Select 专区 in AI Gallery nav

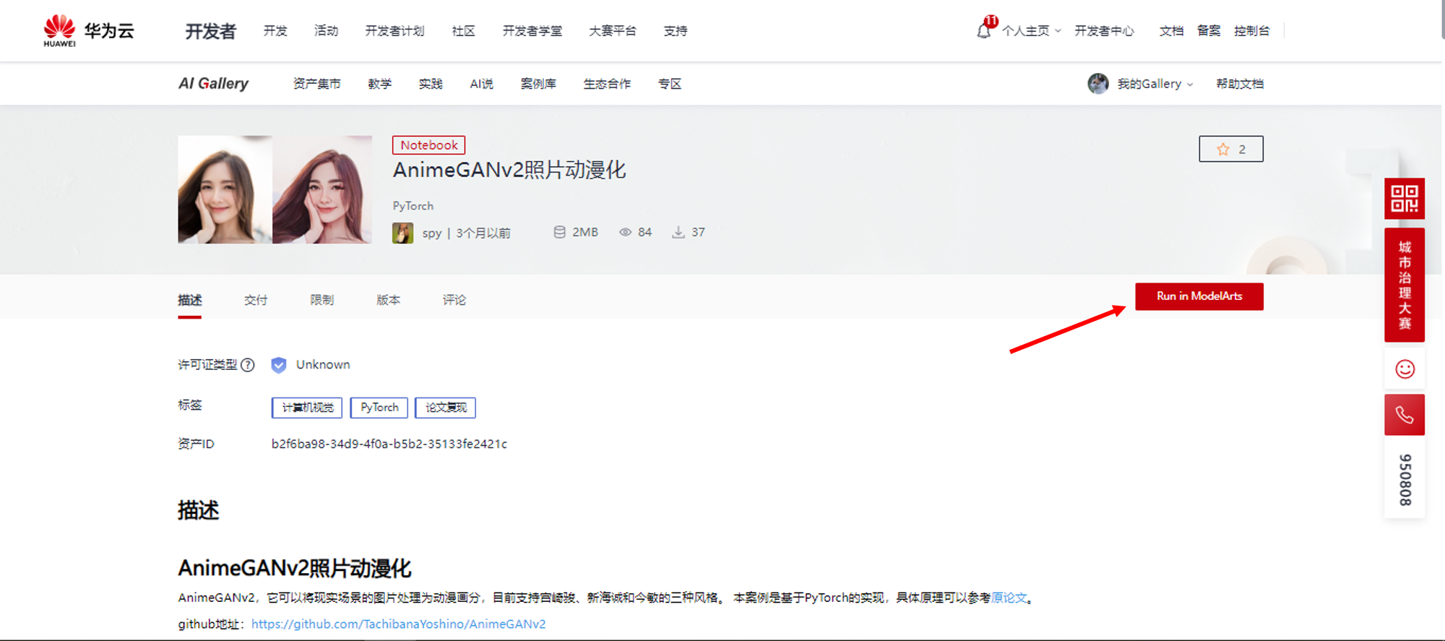(670, 84)
